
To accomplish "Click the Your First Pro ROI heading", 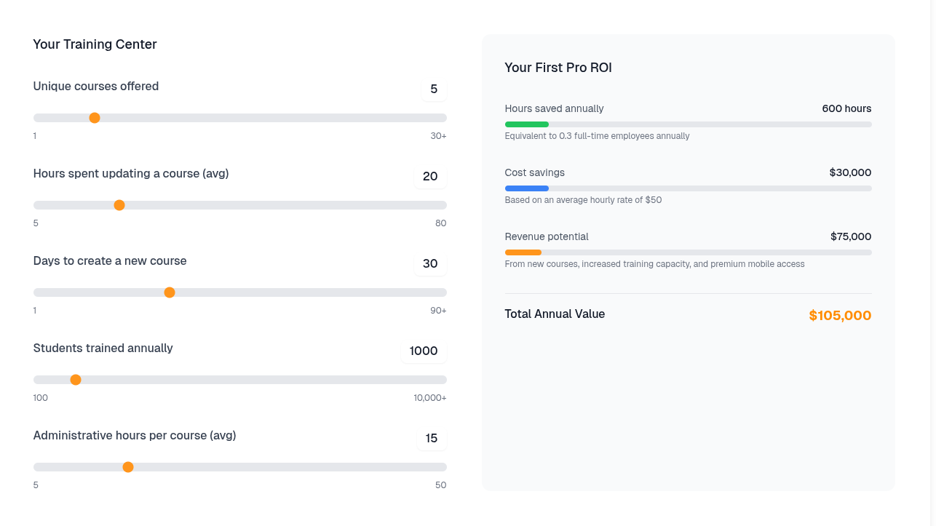I will pyautogui.click(x=558, y=68).
